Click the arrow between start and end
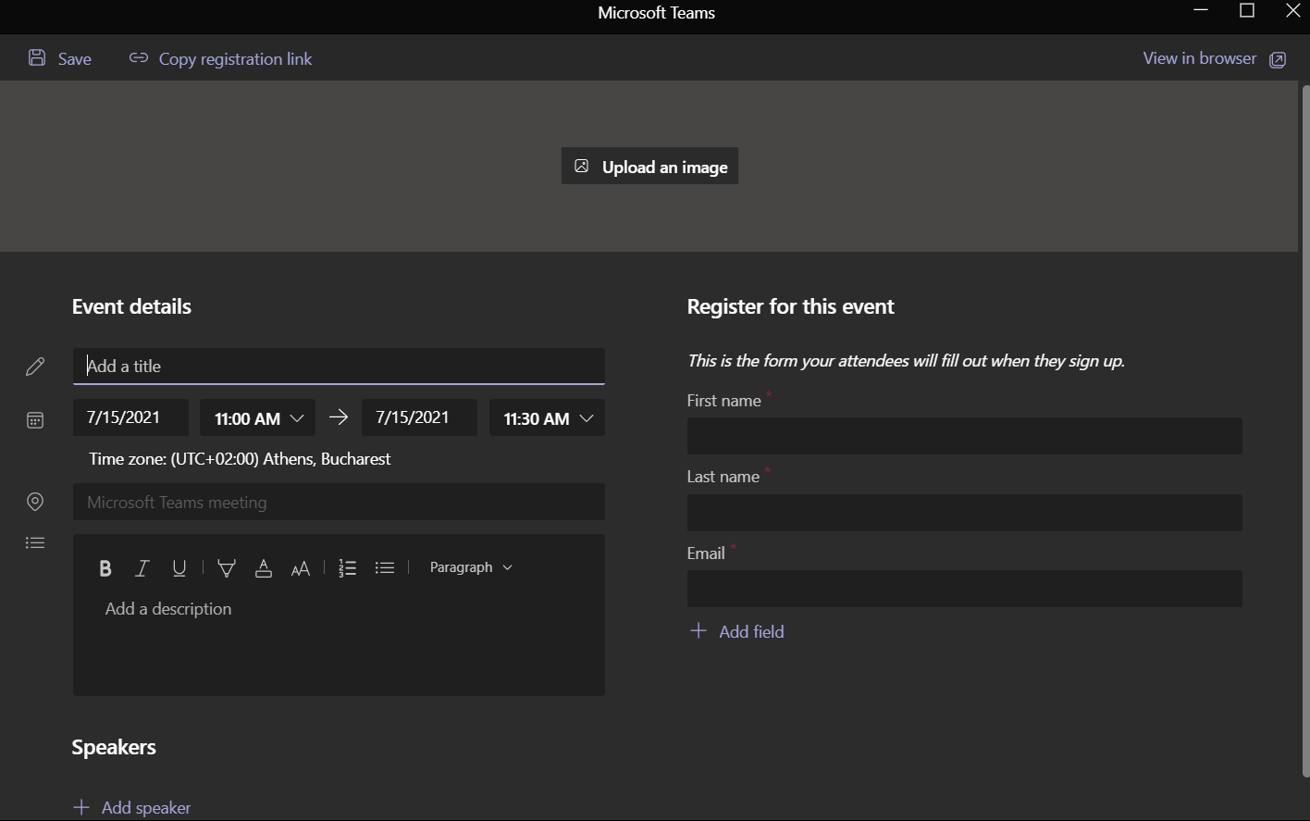This screenshot has width=1310, height=821. [339, 417]
